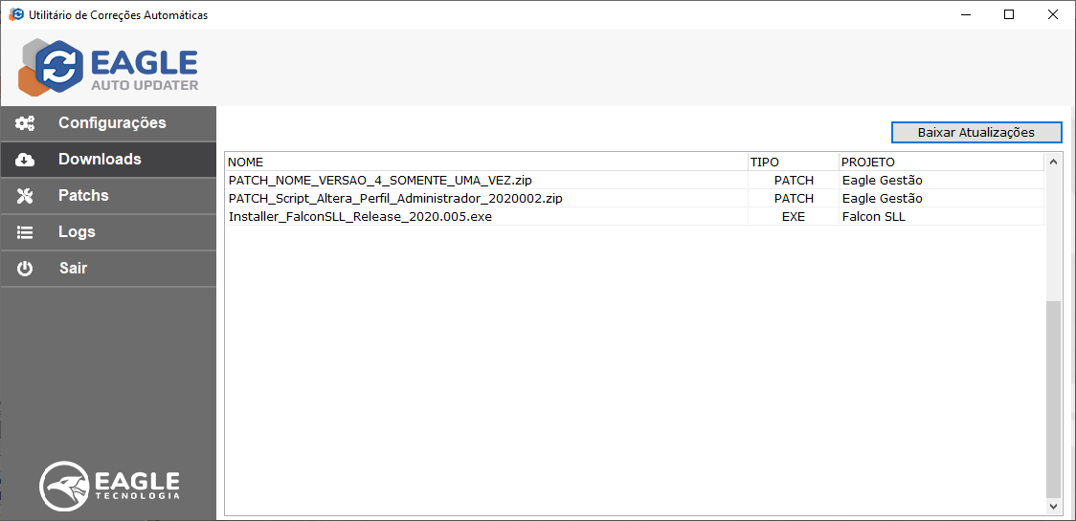Choose Sair to exit the application
1076x521 pixels.
click(x=108, y=268)
